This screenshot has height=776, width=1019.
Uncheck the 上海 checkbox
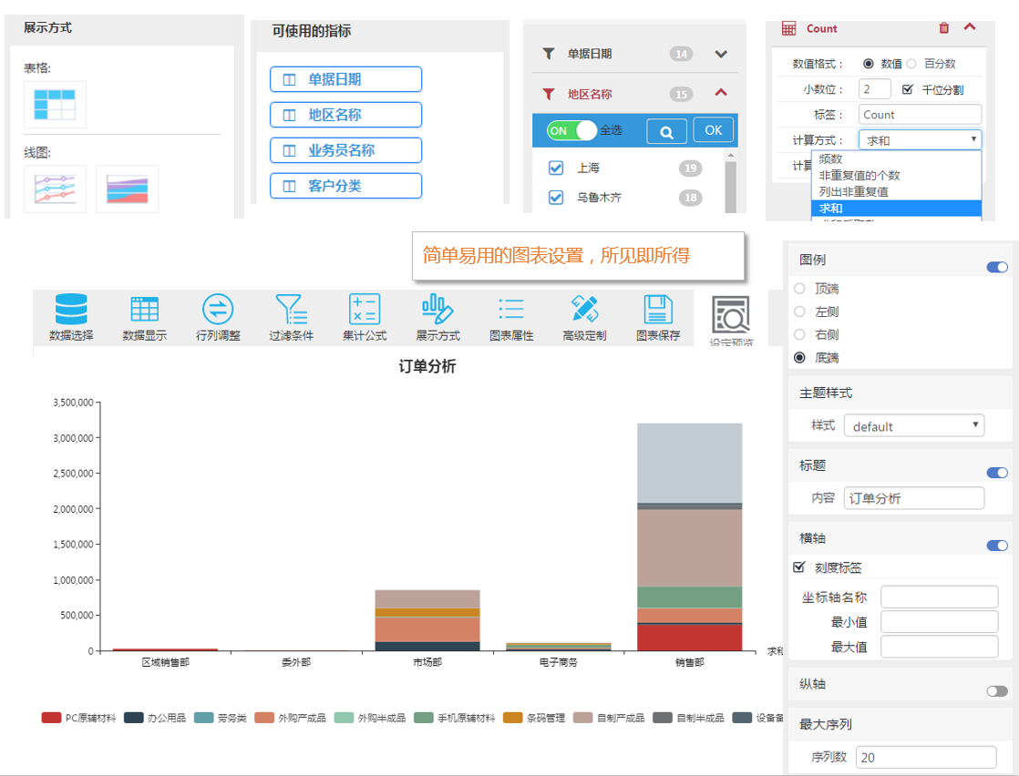click(x=556, y=168)
